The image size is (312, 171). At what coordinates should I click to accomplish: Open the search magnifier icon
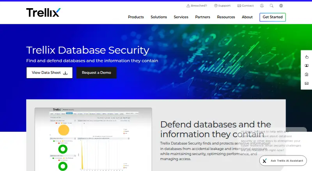tap(271, 6)
